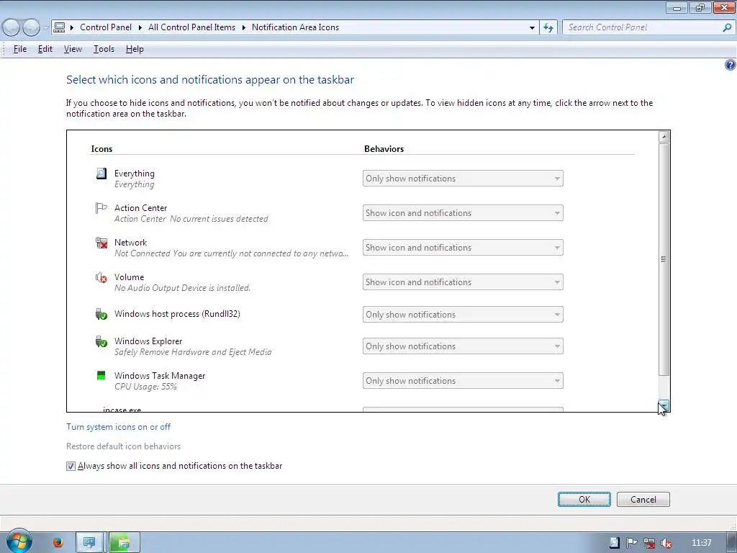Image resolution: width=737 pixels, height=553 pixels.
Task: Click the 'CPU Usage: 55%' text
Action: (x=145, y=387)
